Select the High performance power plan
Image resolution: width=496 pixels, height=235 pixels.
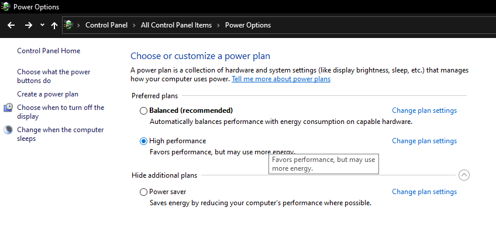click(x=144, y=141)
